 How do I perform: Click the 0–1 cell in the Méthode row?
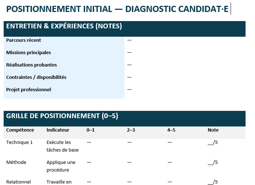89,162
